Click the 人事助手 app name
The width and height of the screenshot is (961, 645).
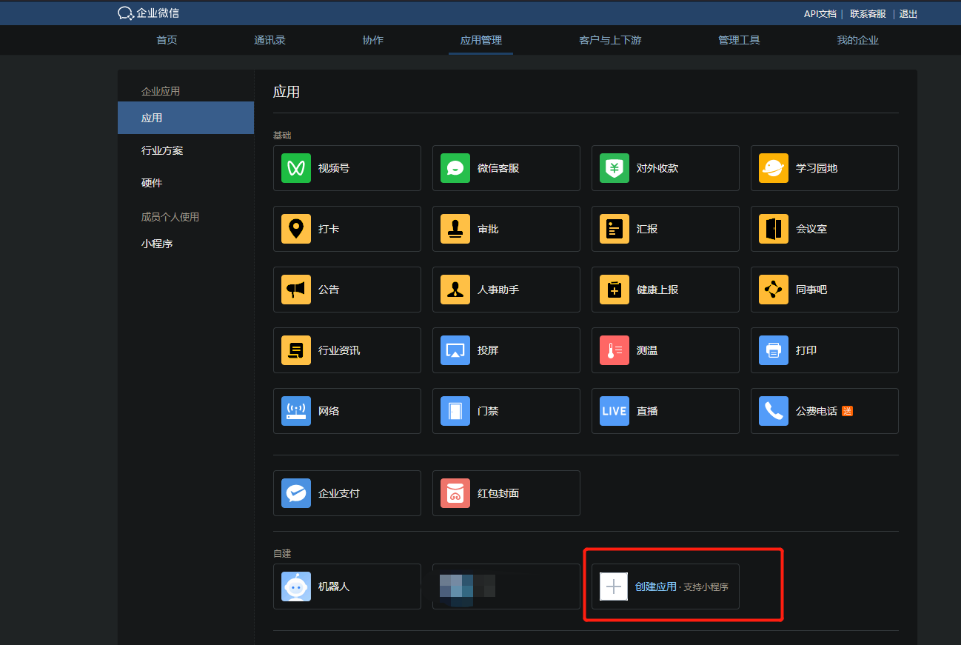tap(498, 290)
